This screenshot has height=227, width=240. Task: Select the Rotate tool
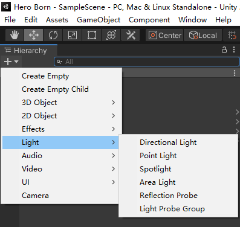point(53,36)
